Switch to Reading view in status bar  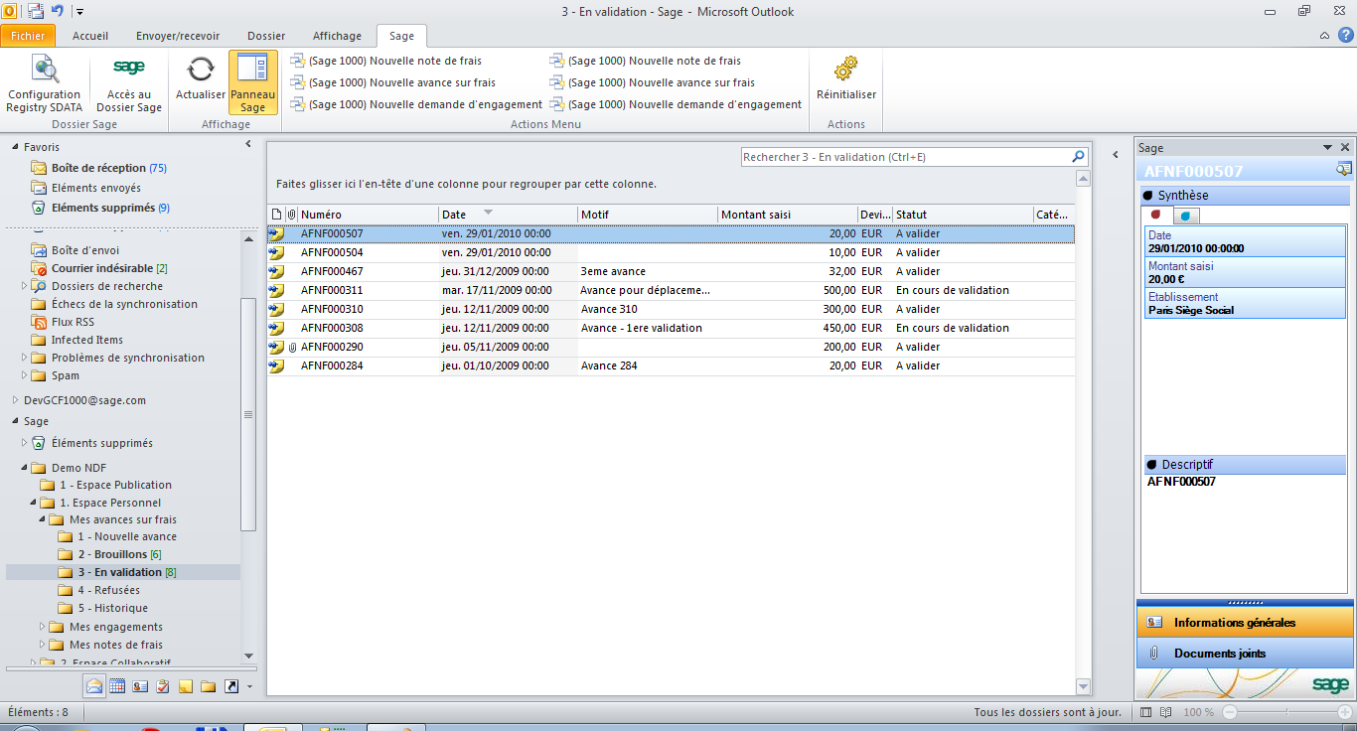pyautogui.click(x=1168, y=712)
